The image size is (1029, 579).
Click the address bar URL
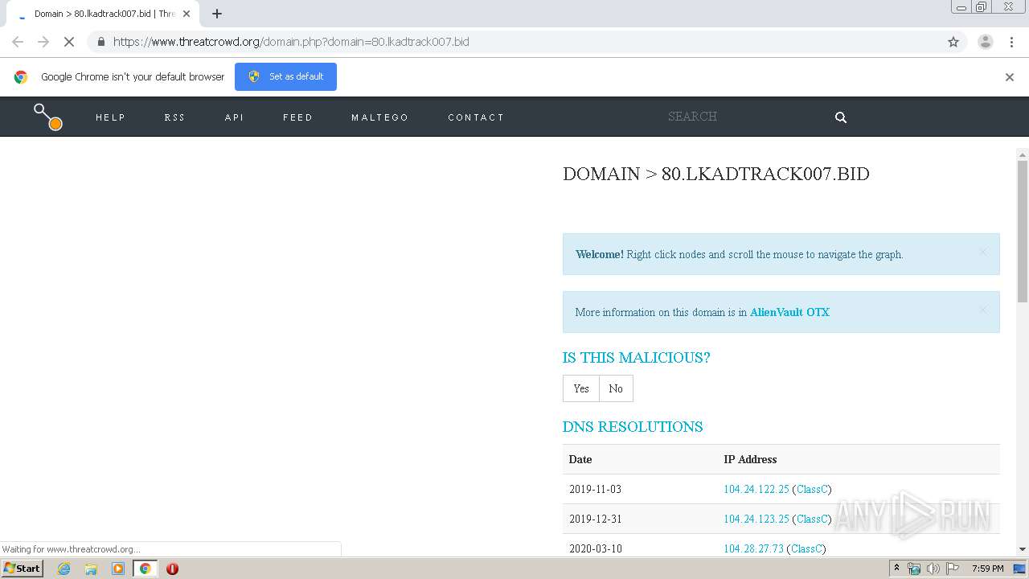point(291,42)
